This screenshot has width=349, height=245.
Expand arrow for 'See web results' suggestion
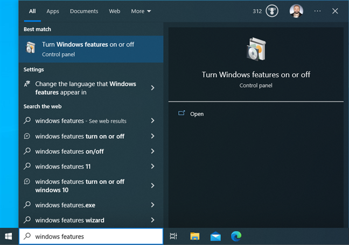pyautogui.click(x=153, y=120)
